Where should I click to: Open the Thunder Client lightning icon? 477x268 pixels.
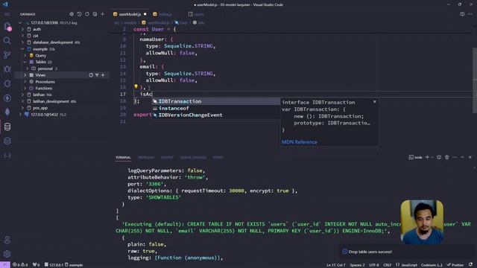[x=7, y=98]
